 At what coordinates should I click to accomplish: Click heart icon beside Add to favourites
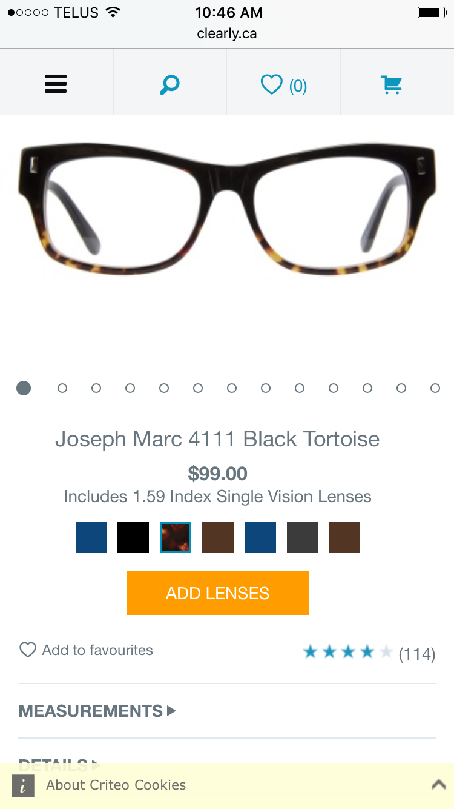28,650
